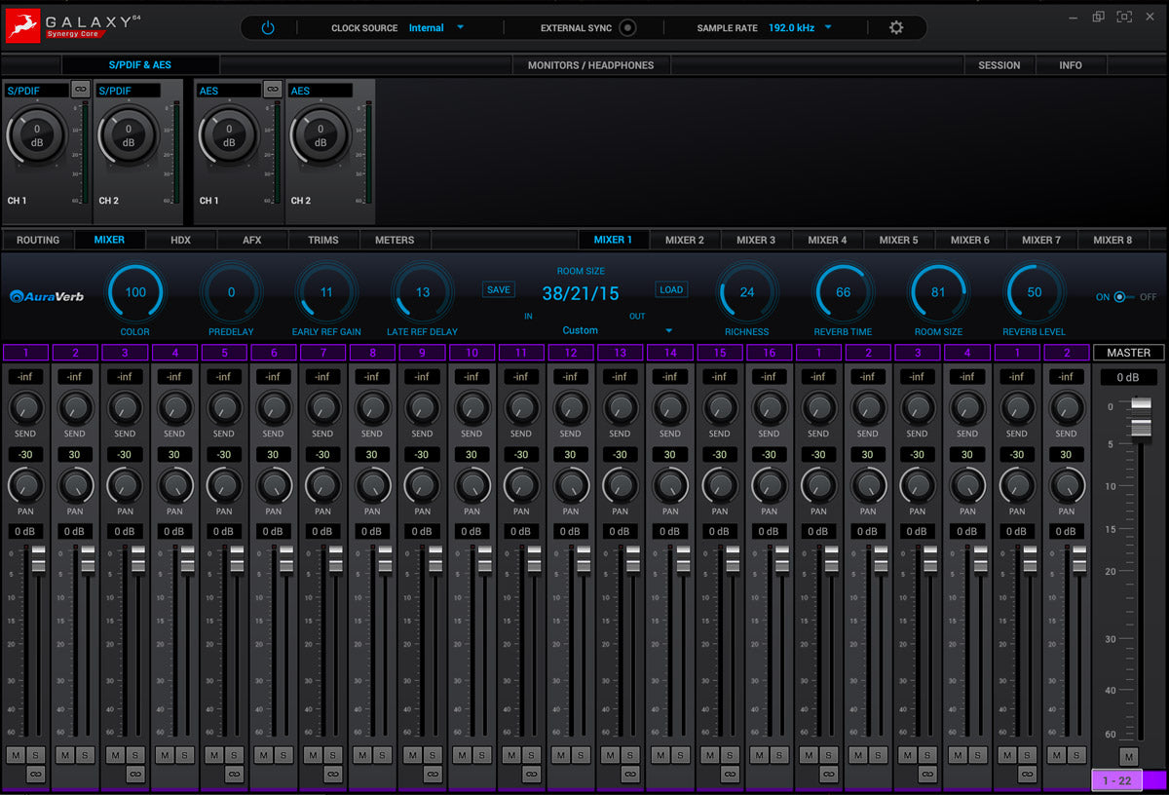Open settings with the gear icon
The width and height of the screenshot is (1169, 795).
click(x=896, y=28)
